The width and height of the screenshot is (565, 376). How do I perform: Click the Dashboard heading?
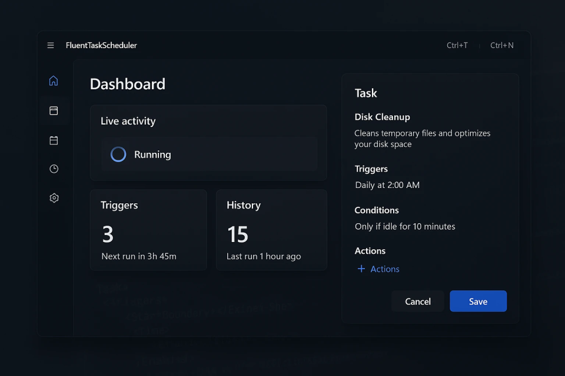(x=128, y=84)
